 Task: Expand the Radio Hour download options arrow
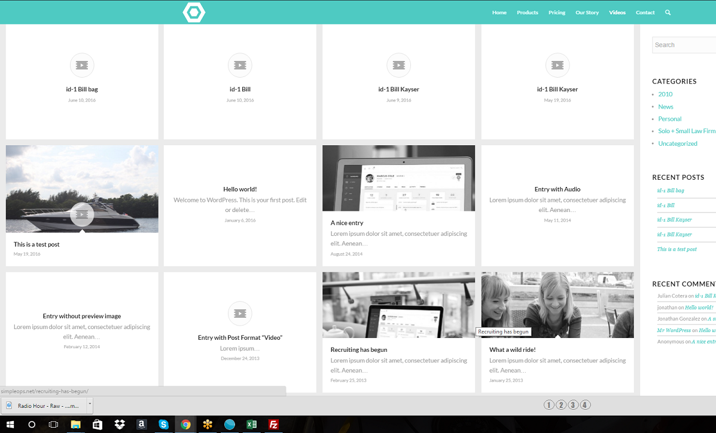tap(90, 404)
